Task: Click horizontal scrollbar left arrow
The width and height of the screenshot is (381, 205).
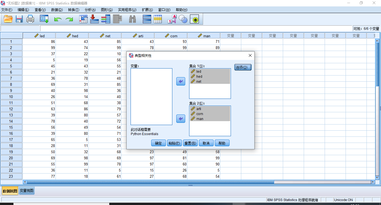Action: [25, 182]
